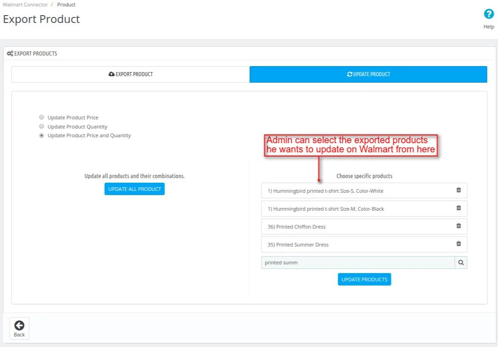Select Update Product Quantity radio option

[42, 126]
